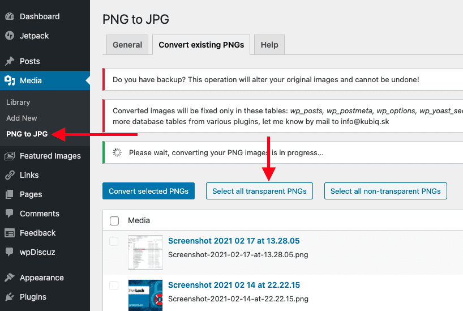This screenshot has height=311, width=463.
Task: Click the Posts pushpin icon
Action: coord(10,61)
